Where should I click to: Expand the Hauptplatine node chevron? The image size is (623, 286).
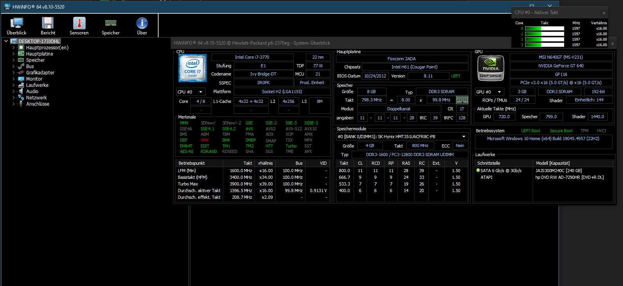13,54
